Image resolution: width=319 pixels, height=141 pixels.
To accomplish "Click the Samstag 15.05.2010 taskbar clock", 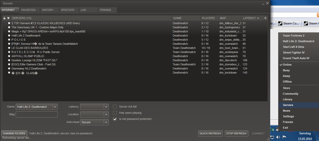I will click(x=305, y=136).
